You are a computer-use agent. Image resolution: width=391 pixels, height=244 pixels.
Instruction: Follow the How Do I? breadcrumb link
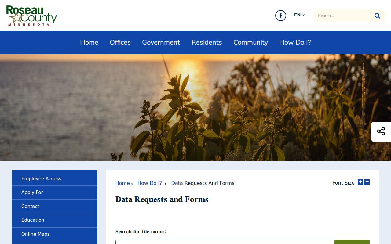click(x=150, y=183)
